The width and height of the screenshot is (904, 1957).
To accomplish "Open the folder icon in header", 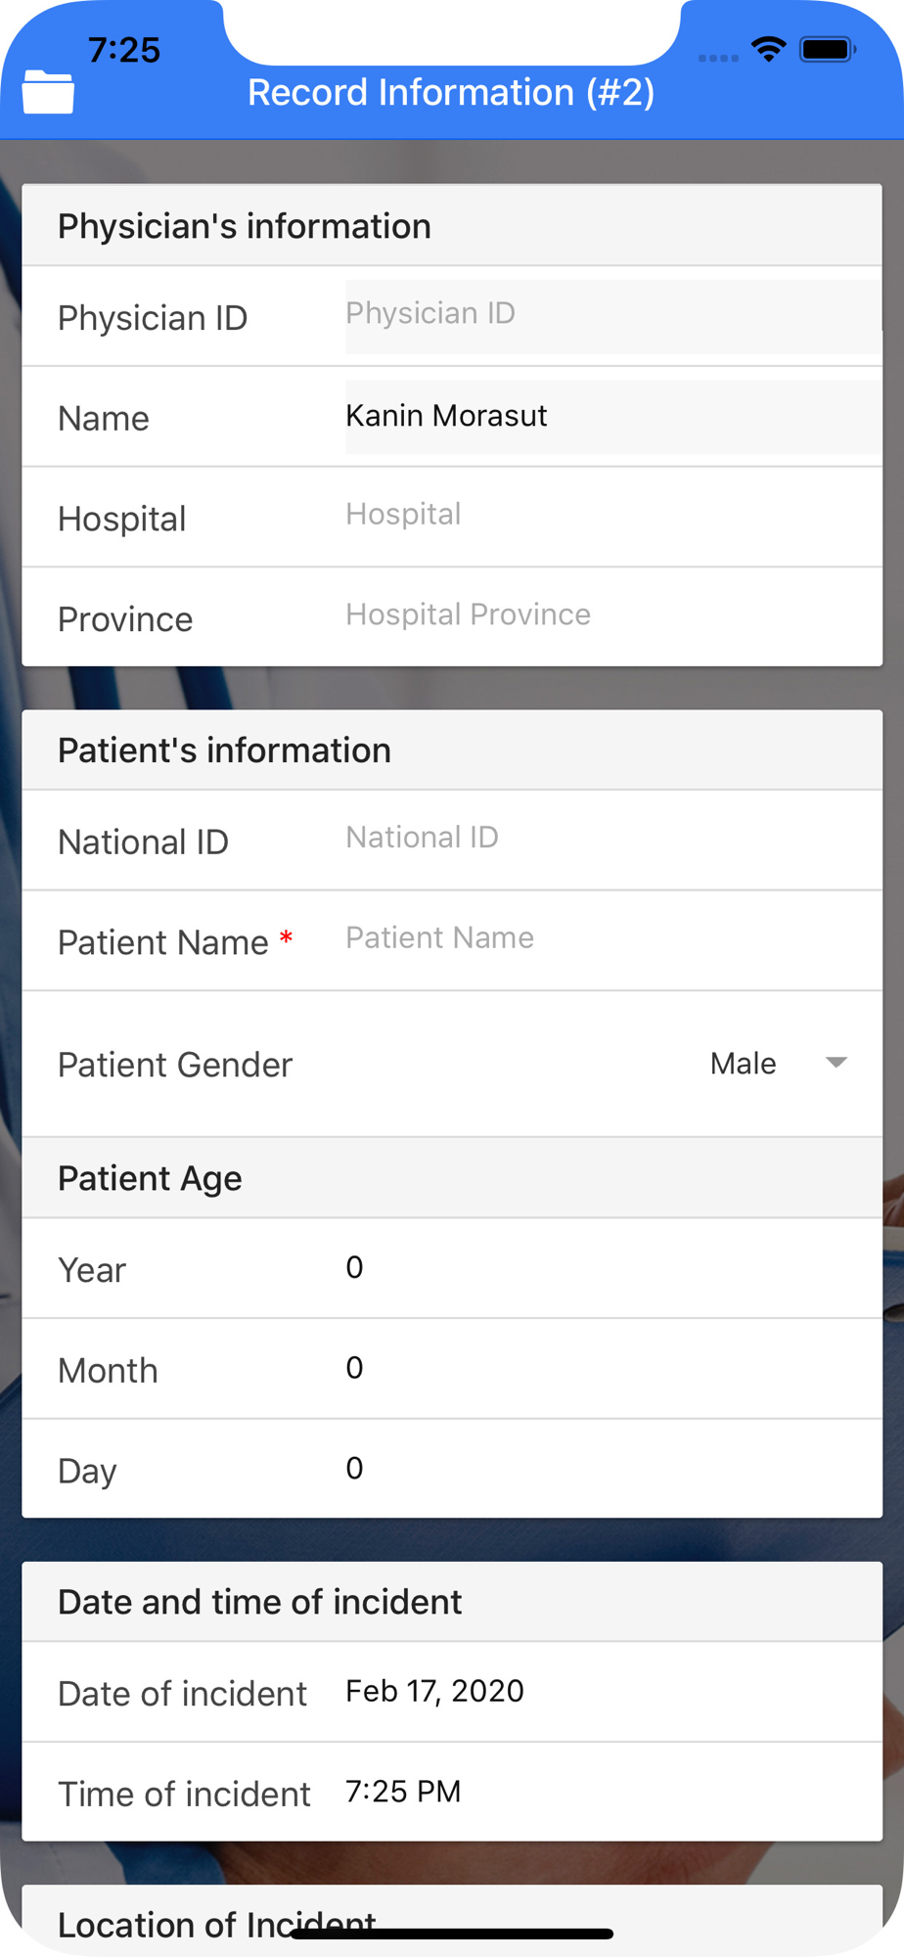I will [49, 93].
